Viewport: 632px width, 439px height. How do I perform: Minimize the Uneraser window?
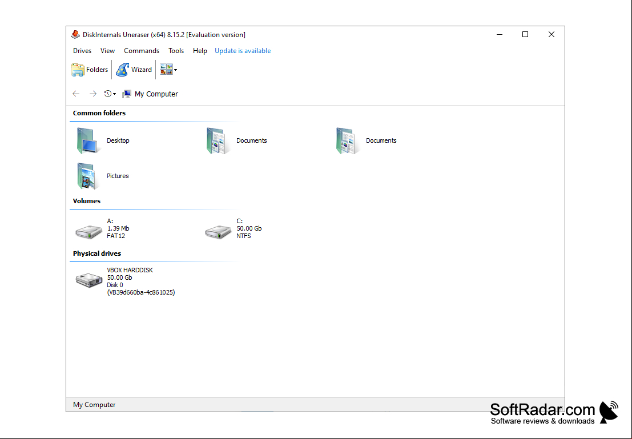500,35
